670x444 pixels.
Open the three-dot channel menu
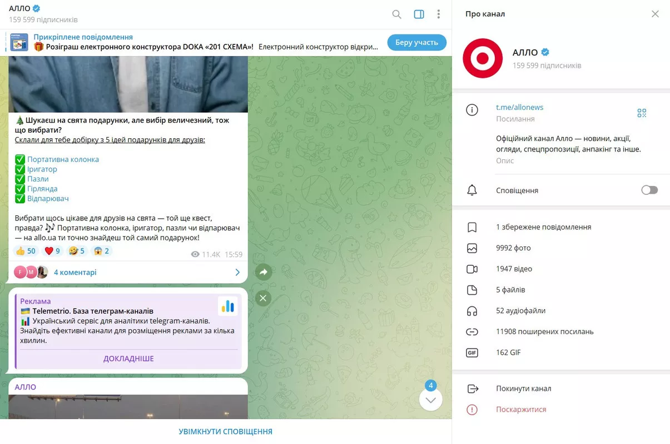click(x=439, y=14)
